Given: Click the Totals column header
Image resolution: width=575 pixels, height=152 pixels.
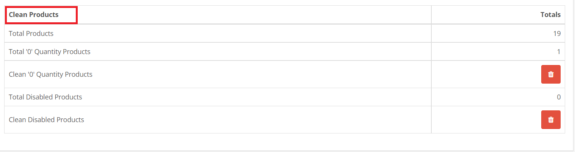Looking at the screenshot, I should click(x=550, y=15).
